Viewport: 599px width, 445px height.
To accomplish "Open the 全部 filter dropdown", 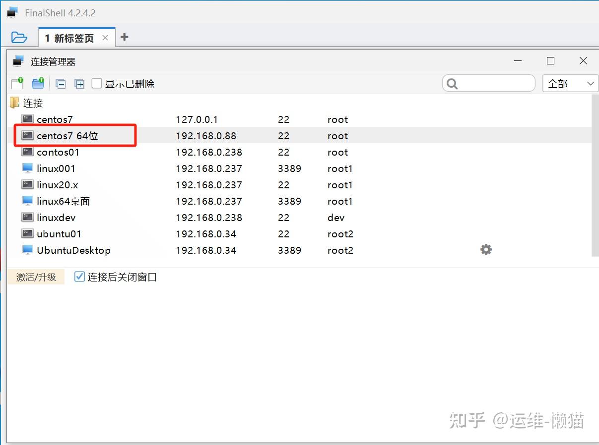I will [570, 83].
